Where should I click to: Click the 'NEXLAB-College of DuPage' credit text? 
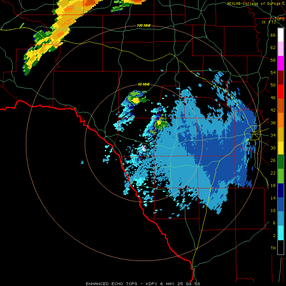[254, 3]
